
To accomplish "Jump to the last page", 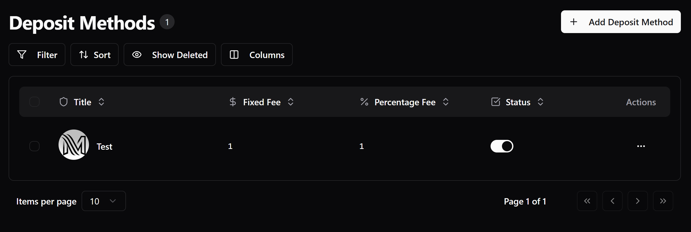I will tap(663, 201).
